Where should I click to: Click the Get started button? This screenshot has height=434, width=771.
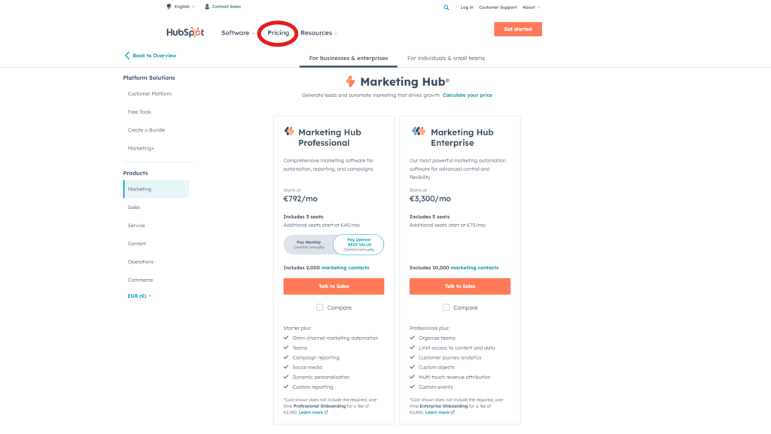(518, 29)
